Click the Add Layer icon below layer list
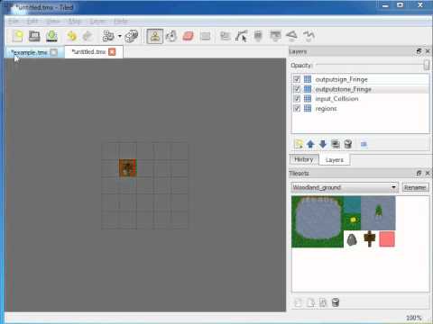The width and height of the screenshot is (433, 324). (299, 144)
